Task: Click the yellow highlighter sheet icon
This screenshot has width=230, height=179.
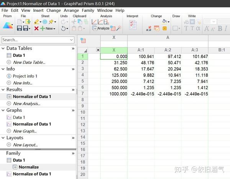Action: pyautogui.click(x=36, y=22)
